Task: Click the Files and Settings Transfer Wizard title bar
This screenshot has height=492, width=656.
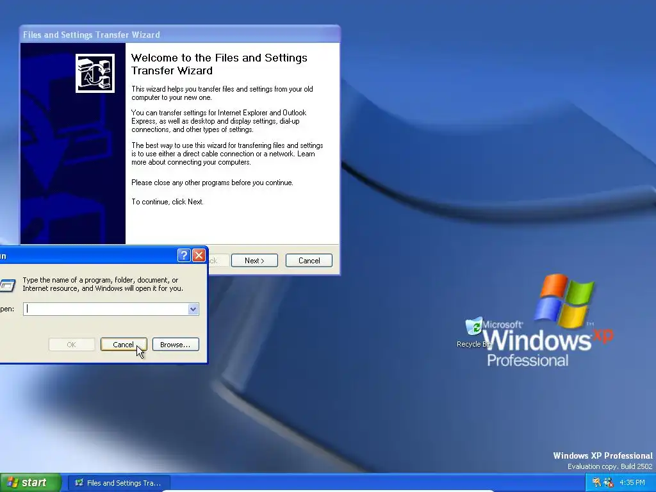Action: click(x=180, y=35)
